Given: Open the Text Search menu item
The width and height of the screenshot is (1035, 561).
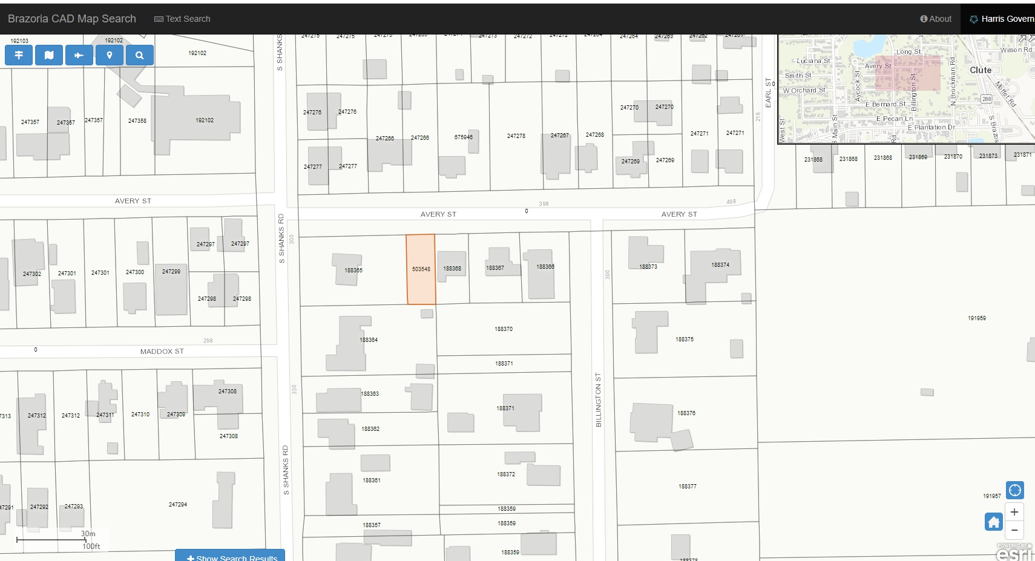Looking at the screenshot, I should click(x=182, y=19).
